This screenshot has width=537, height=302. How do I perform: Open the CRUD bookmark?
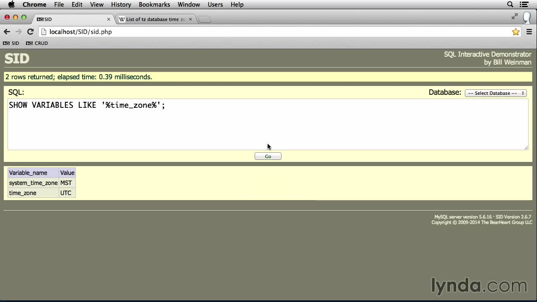37,43
